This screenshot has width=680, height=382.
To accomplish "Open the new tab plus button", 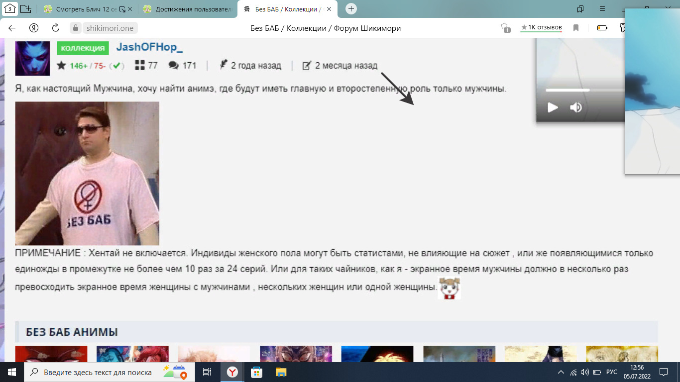I will click(x=351, y=9).
